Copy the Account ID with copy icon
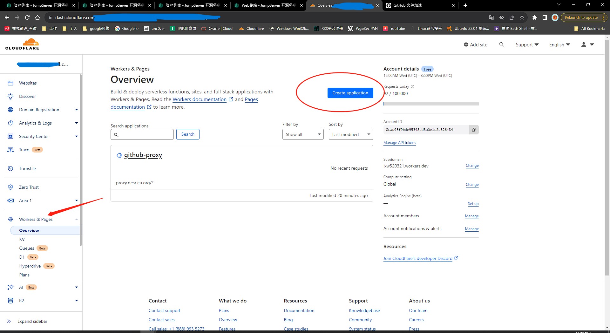 point(474,130)
